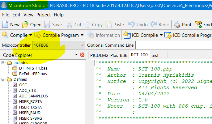
Task: Open the Compile dropdown arrow
Action: [x=30, y=35]
